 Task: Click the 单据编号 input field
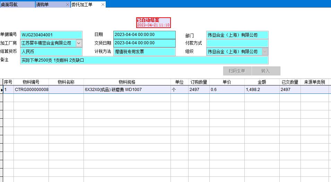click(x=51, y=35)
